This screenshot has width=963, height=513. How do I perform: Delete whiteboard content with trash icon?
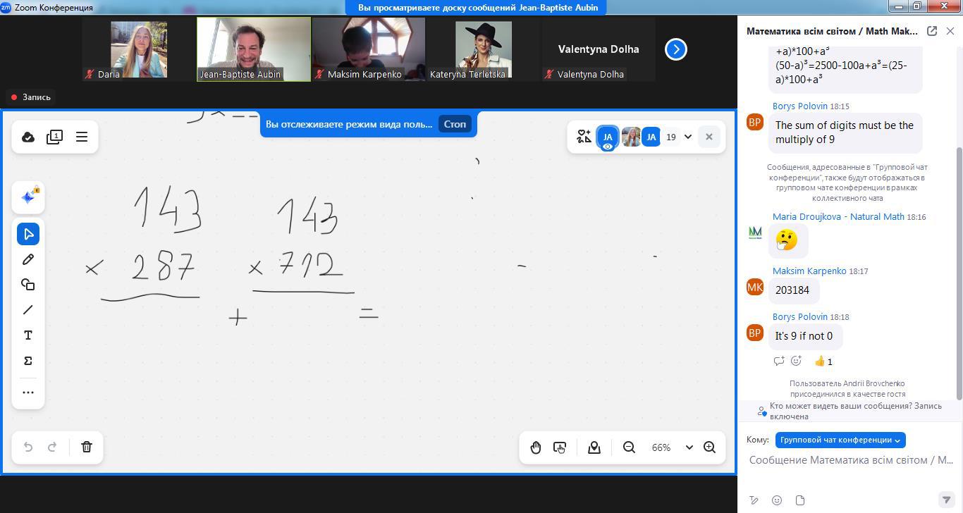point(87,447)
